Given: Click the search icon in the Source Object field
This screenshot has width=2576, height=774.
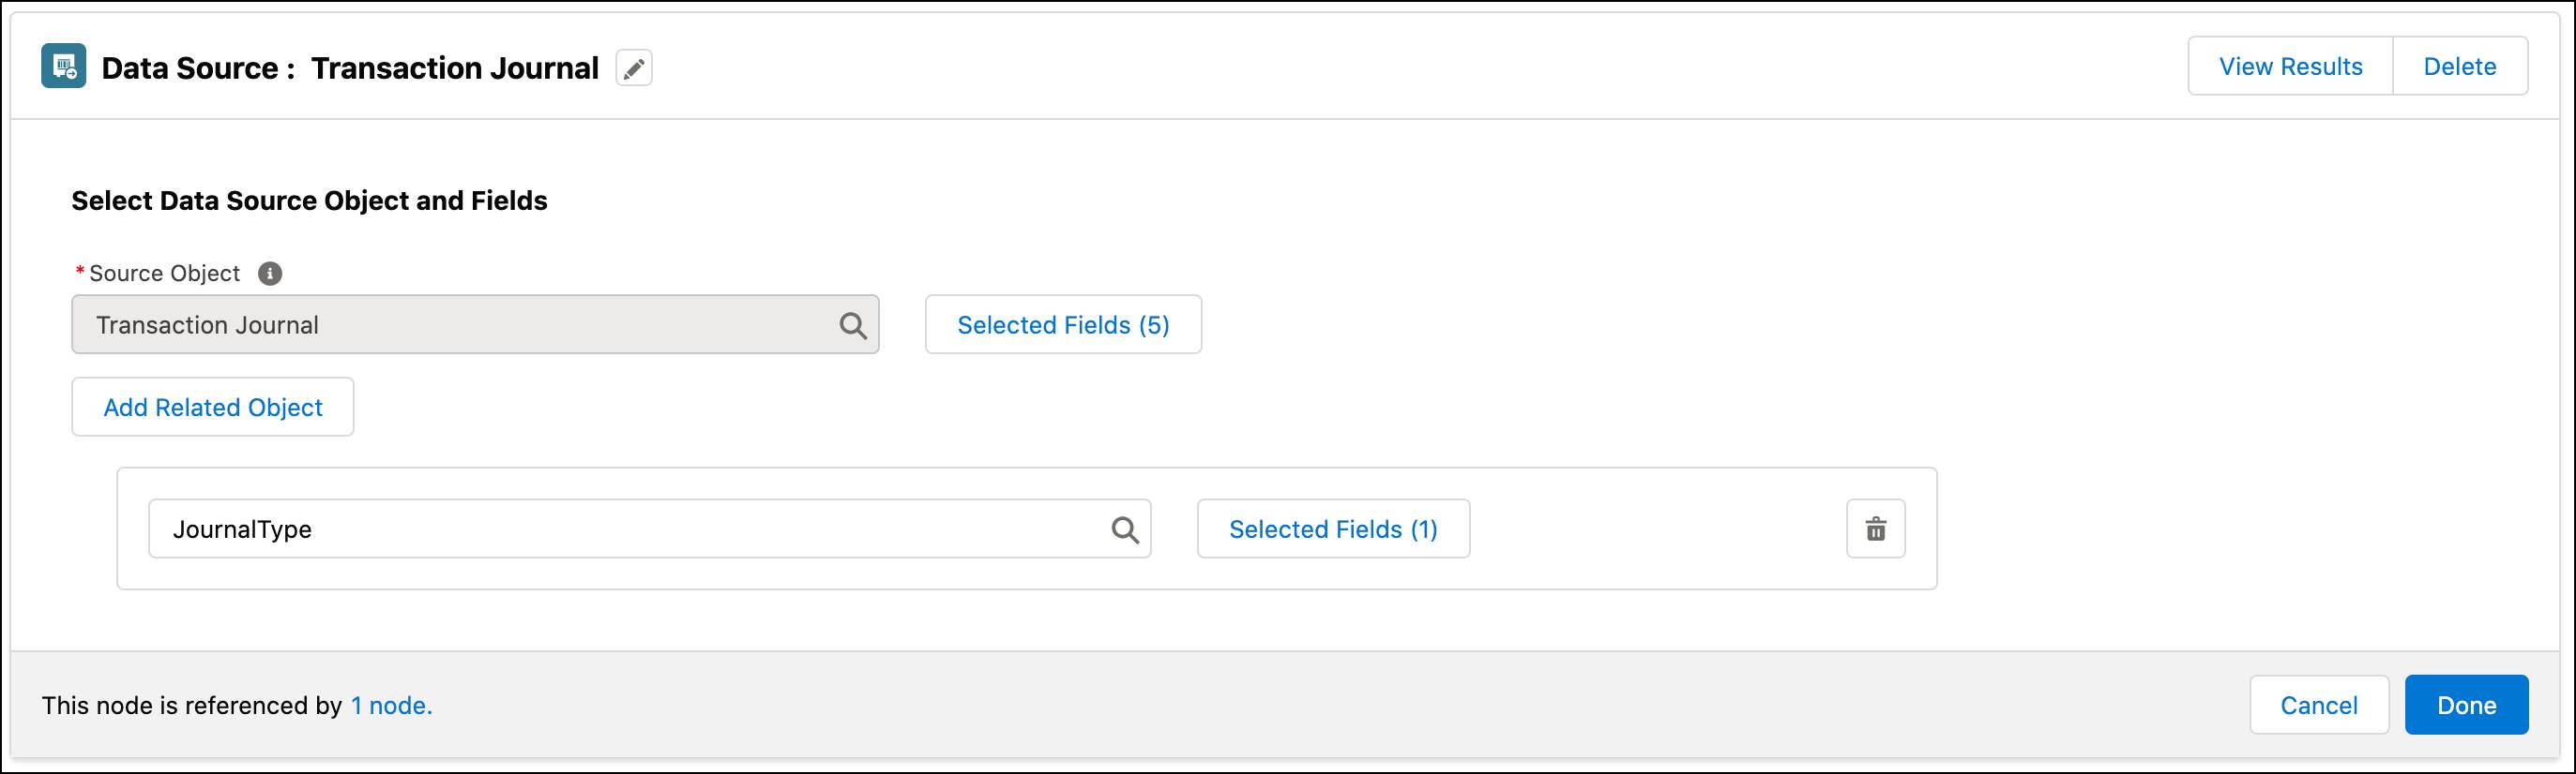Looking at the screenshot, I should click(x=852, y=324).
